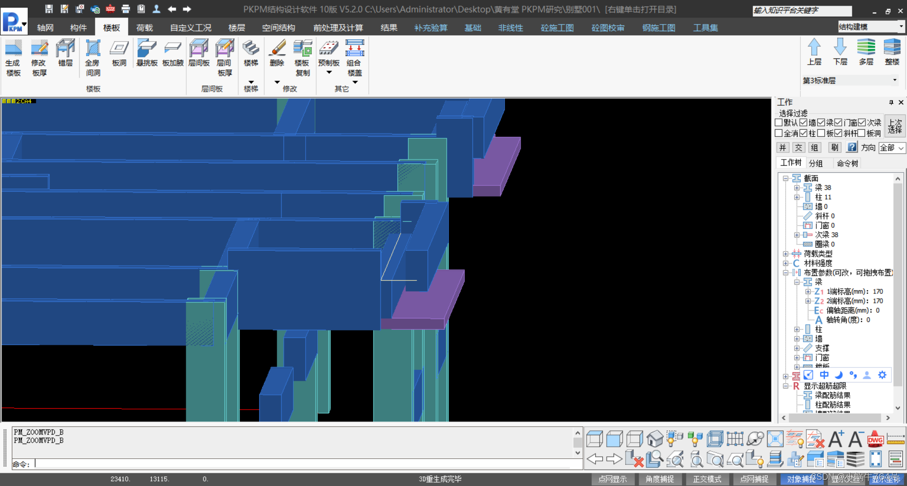The width and height of the screenshot is (907, 486).
Task: Click the 输入知识平台关键字 search field
Action: 802,10
